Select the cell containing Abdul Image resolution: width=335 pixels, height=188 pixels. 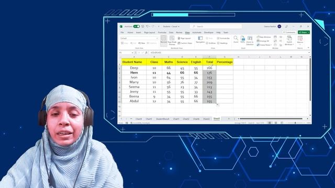click(134, 101)
